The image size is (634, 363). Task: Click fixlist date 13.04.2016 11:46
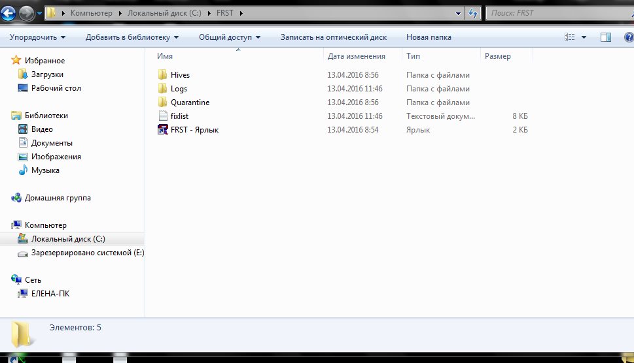point(355,116)
